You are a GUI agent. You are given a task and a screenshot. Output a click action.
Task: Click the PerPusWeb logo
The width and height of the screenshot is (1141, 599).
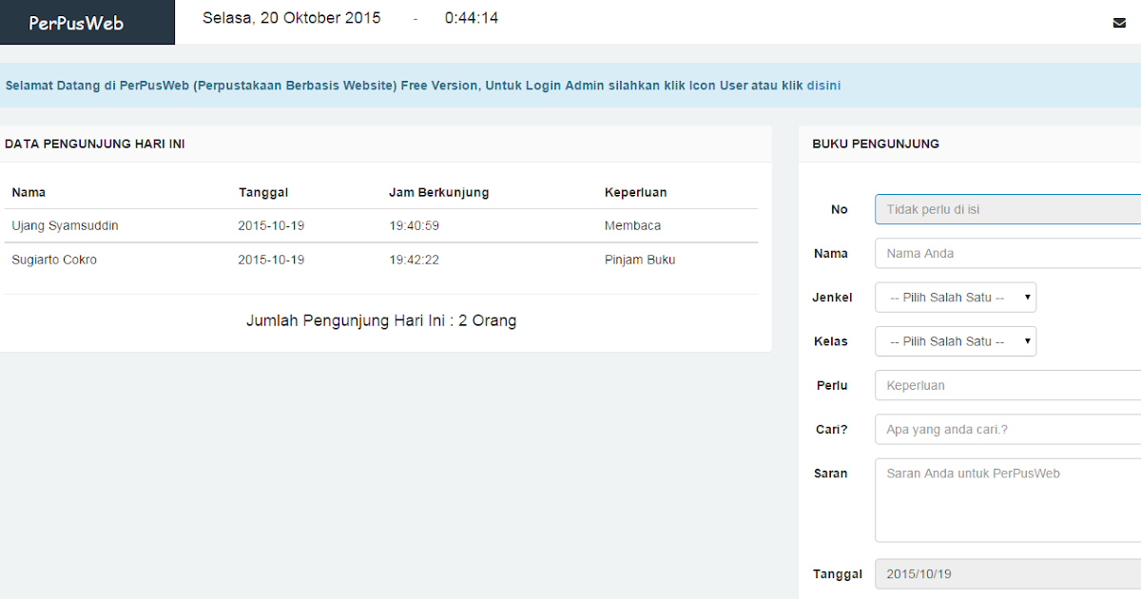(x=76, y=21)
